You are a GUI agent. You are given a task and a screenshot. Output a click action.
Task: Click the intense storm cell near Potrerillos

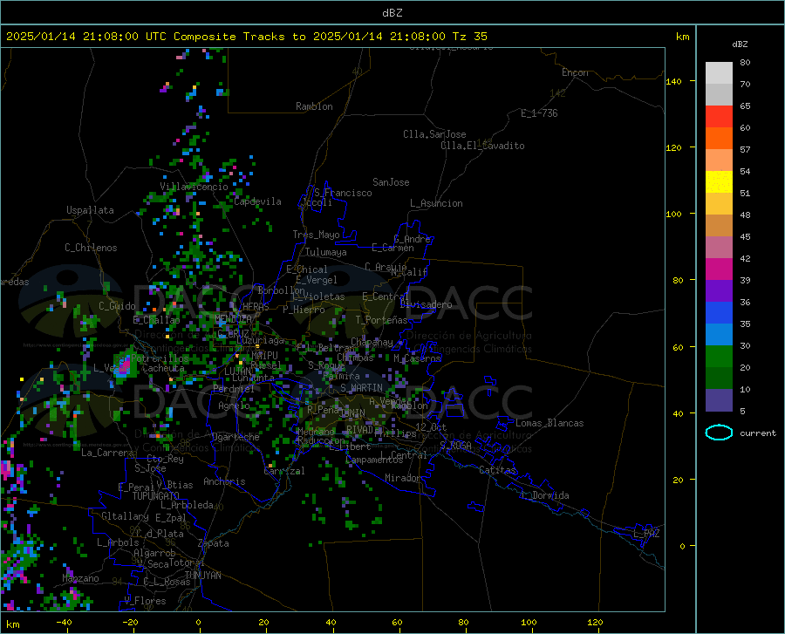click(124, 365)
